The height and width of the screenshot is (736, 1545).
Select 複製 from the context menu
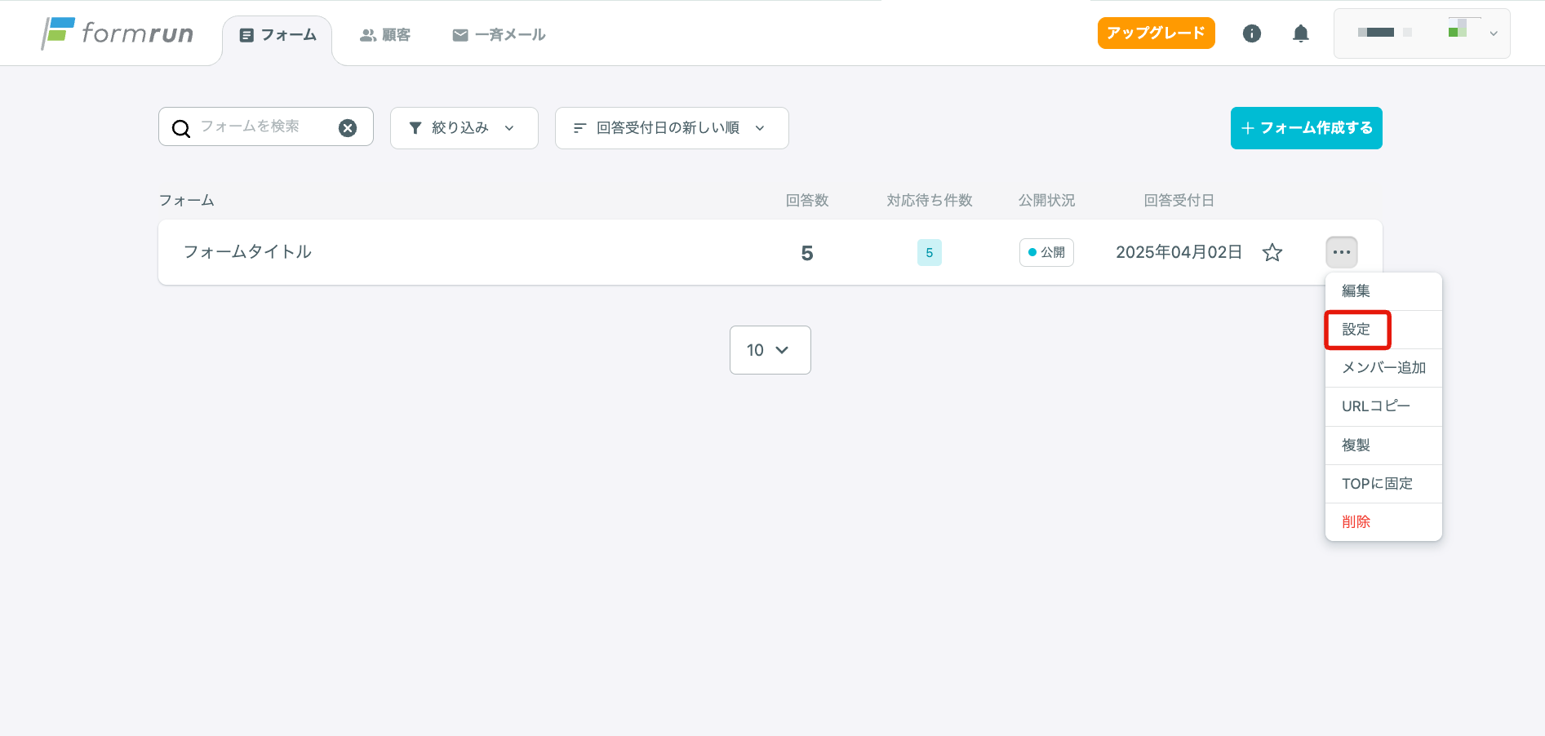(x=1383, y=446)
